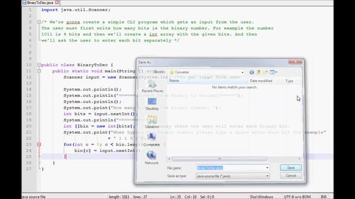Screen dimensions: 355x199
Task: Select Libraries in the places bar
Action: coord(152,122)
